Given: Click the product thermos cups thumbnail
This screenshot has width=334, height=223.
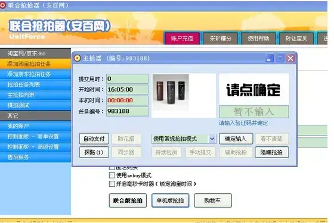Looking at the screenshot, I should tap(171, 92).
